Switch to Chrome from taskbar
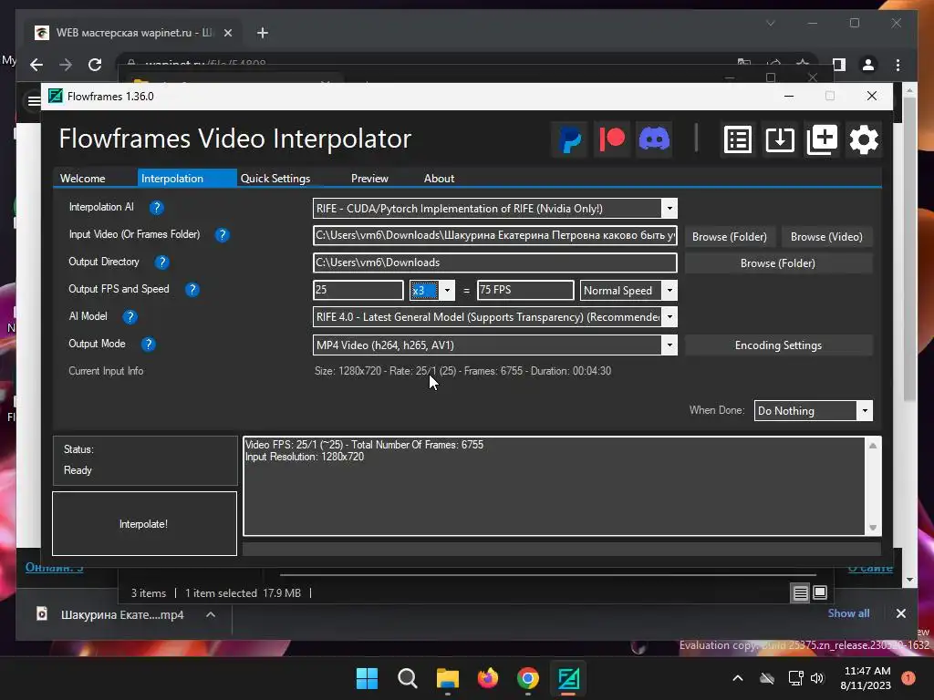Viewport: 934px width, 700px height. point(528,678)
